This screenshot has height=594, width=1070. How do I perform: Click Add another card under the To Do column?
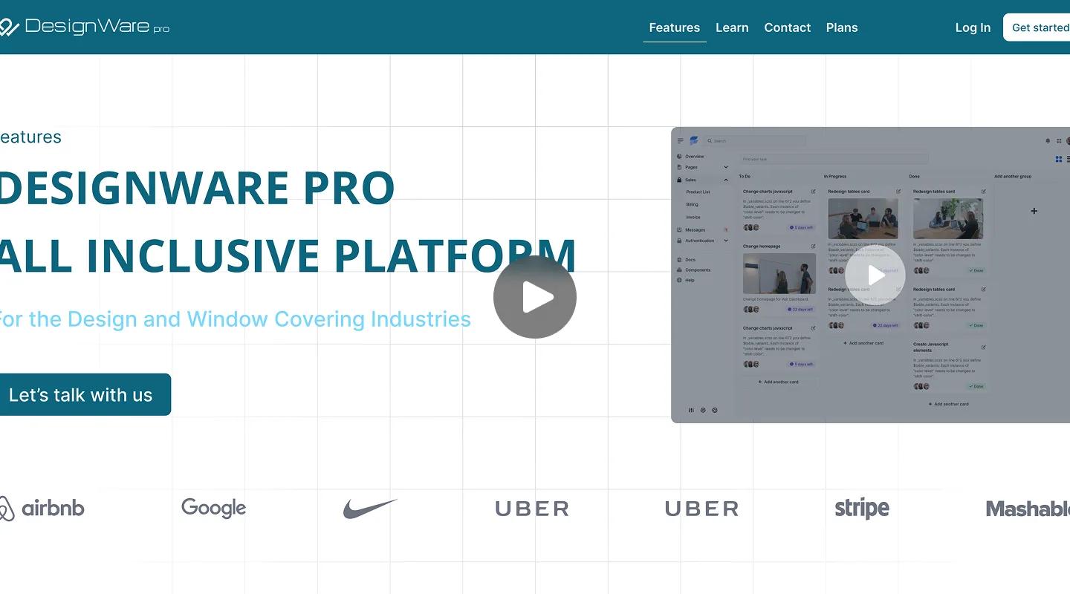pyautogui.click(x=779, y=382)
